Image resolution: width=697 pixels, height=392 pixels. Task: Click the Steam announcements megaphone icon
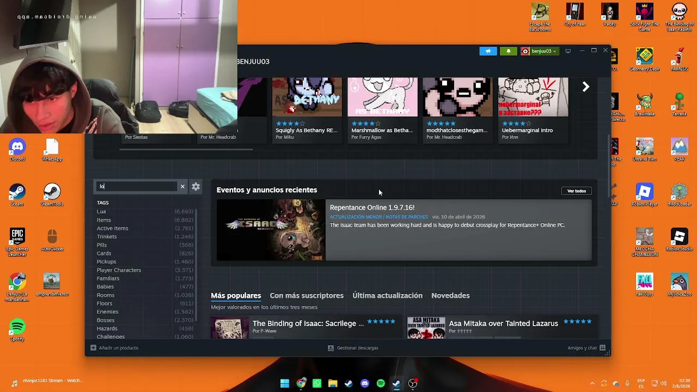tap(488, 51)
